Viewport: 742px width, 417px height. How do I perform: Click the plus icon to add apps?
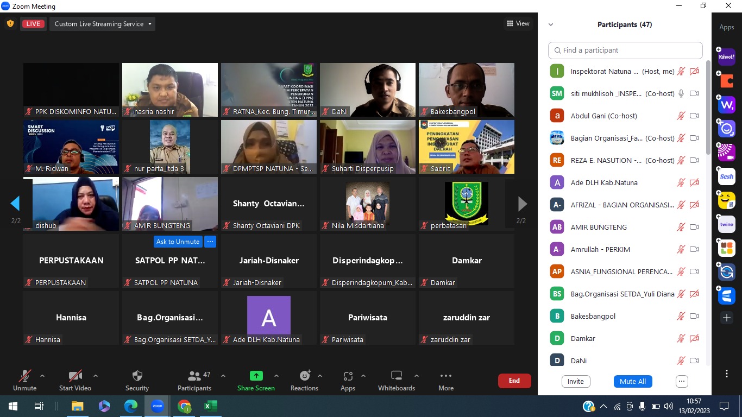click(x=726, y=318)
